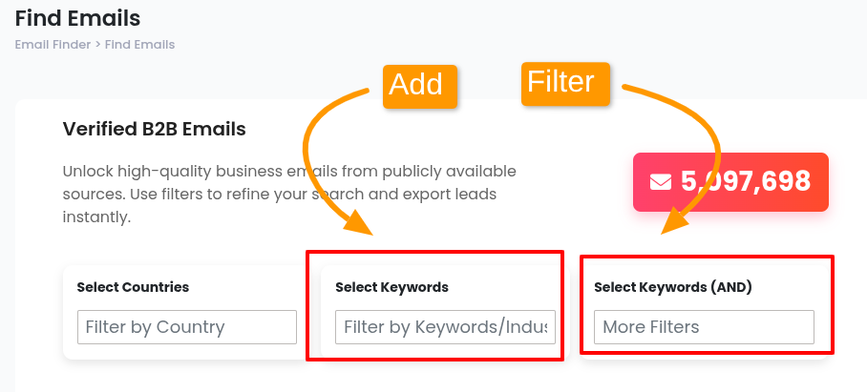The height and width of the screenshot is (392, 867).
Task: Focus the Filter by Country field
Action: pos(187,327)
